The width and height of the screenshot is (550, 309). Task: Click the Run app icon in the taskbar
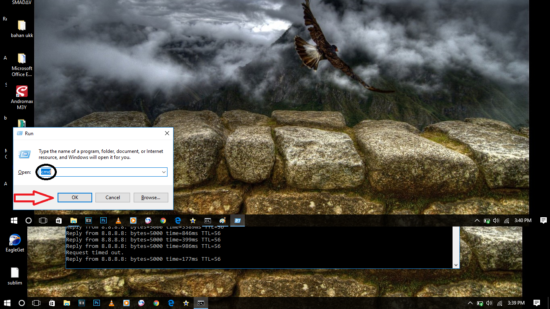pos(238,220)
